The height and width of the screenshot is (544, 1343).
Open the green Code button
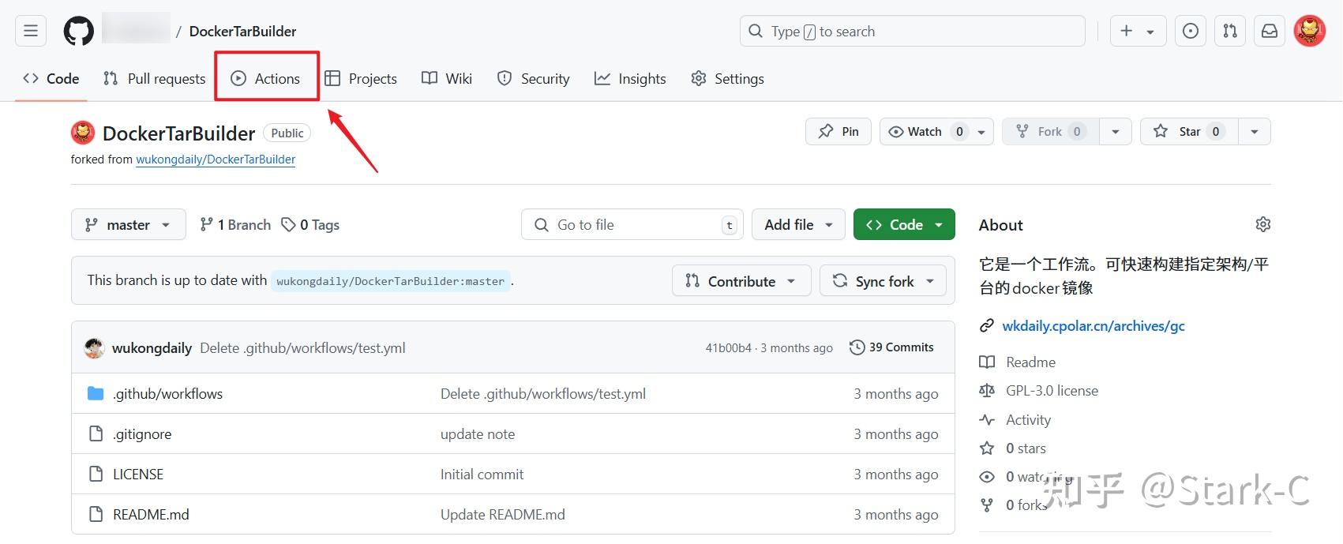tap(904, 225)
